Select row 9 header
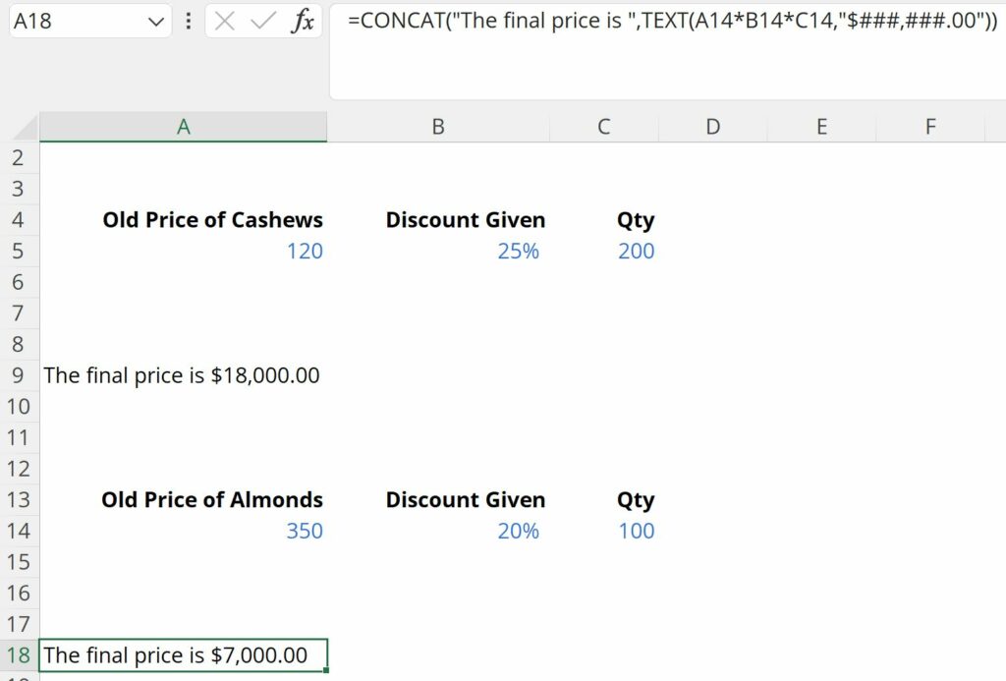The image size is (1006, 681). (x=20, y=375)
